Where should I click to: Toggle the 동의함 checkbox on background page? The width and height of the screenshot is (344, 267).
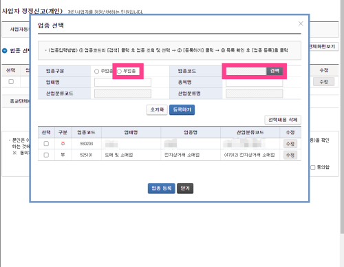(x=313, y=167)
